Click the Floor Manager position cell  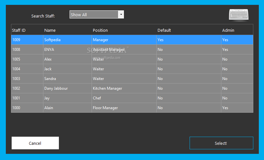point(124,108)
